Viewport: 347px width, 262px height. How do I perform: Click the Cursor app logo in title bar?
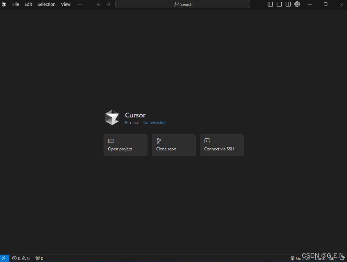point(4,4)
